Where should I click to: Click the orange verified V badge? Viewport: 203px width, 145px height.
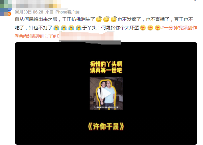9,14
